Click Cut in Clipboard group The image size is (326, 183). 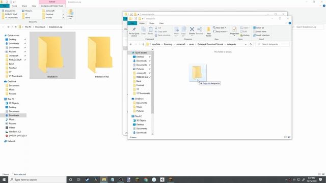coord(158,28)
